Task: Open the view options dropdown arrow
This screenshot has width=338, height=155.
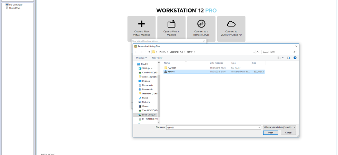Action: tap(283, 58)
